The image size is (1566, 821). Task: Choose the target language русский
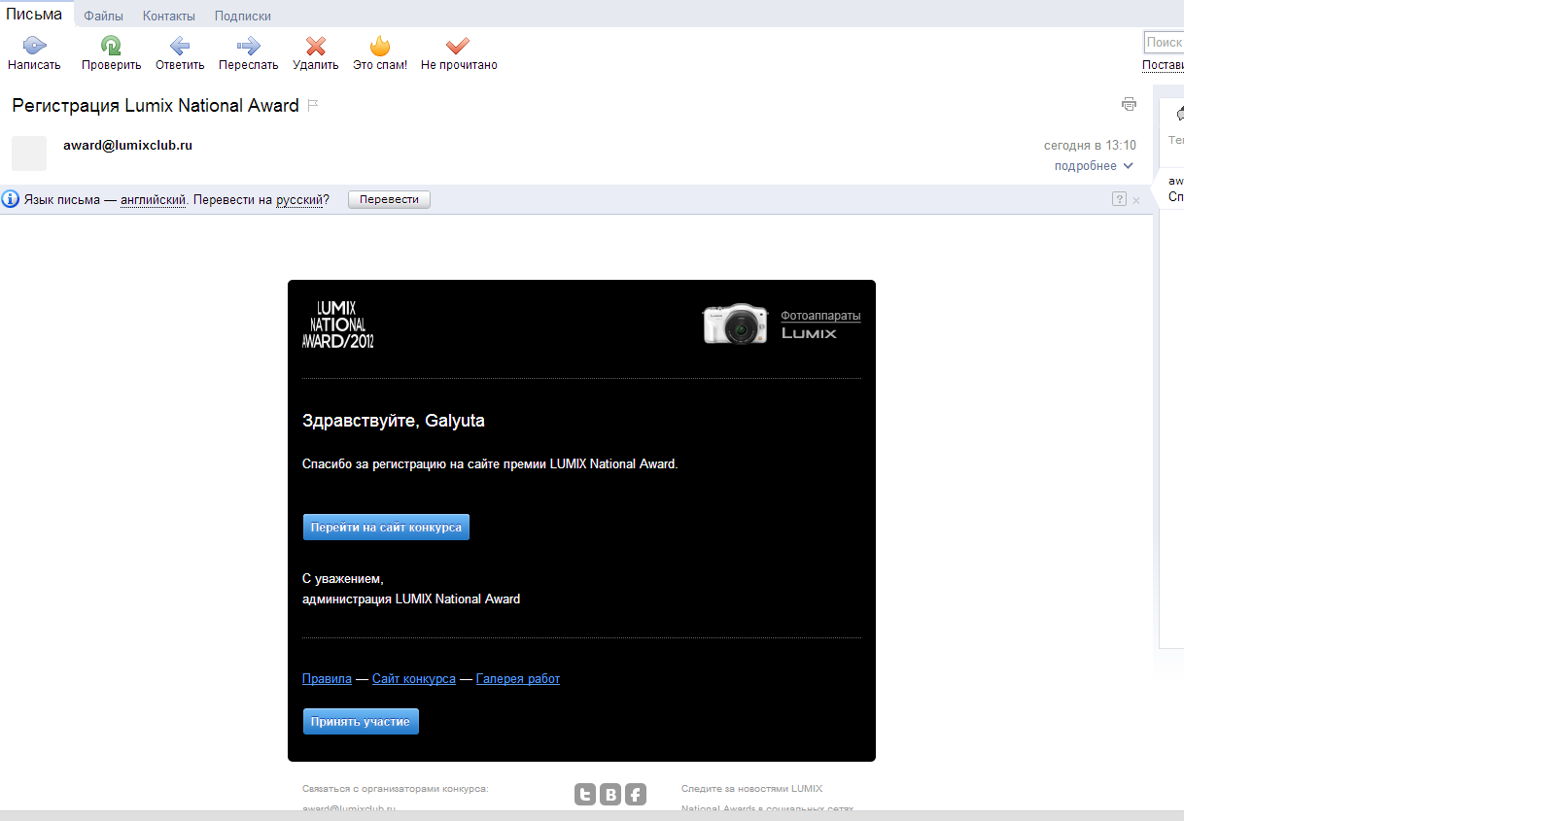point(299,200)
